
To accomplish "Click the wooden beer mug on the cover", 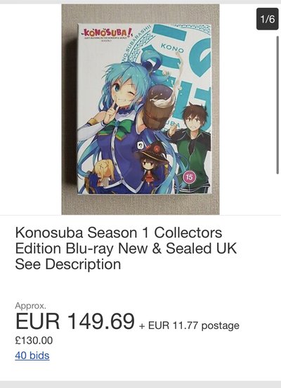I will (x=159, y=108).
